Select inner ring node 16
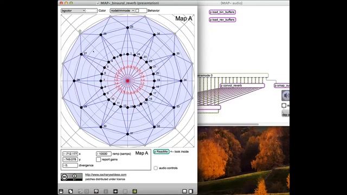 (x=146, y=100)
